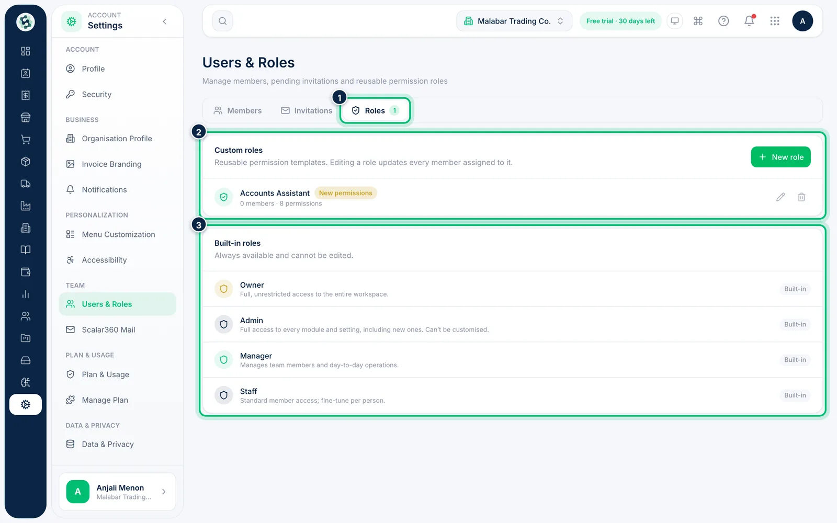Click the search magnifier icon in the top bar
The height and width of the screenshot is (523, 837).
[x=223, y=21]
